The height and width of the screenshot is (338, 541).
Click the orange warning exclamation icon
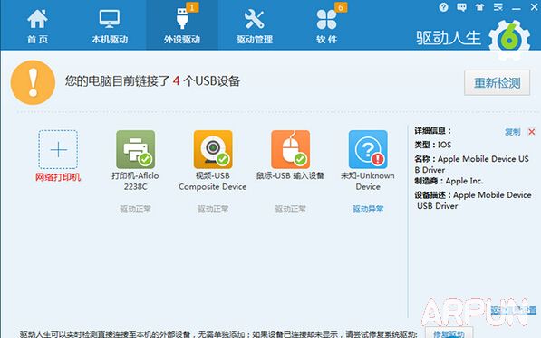pos(33,82)
